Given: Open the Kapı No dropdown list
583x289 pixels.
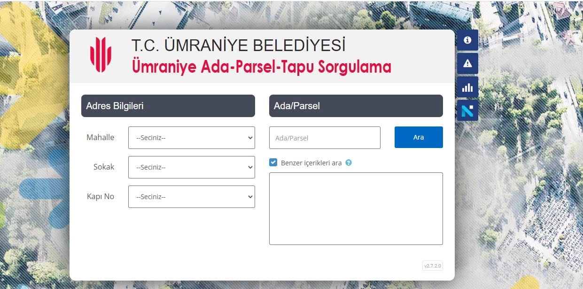Looking at the screenshot, I should click(191, 197).
